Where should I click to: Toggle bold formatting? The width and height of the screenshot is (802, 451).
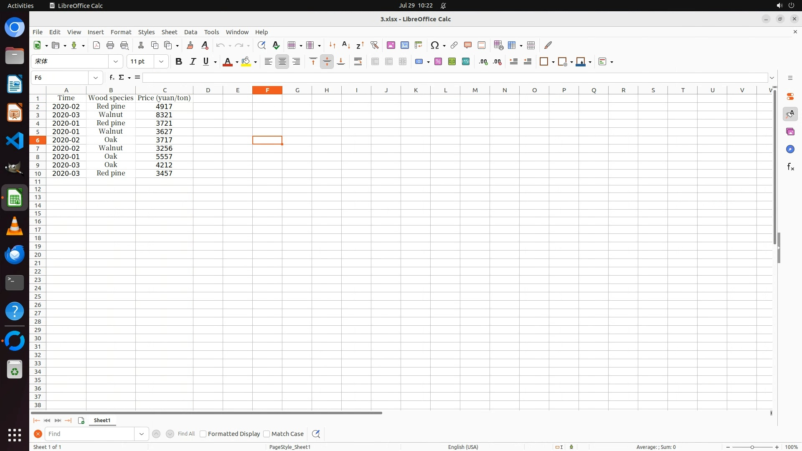point(179,62)
